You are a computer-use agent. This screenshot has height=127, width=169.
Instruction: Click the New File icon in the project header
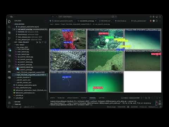point(37,42)
